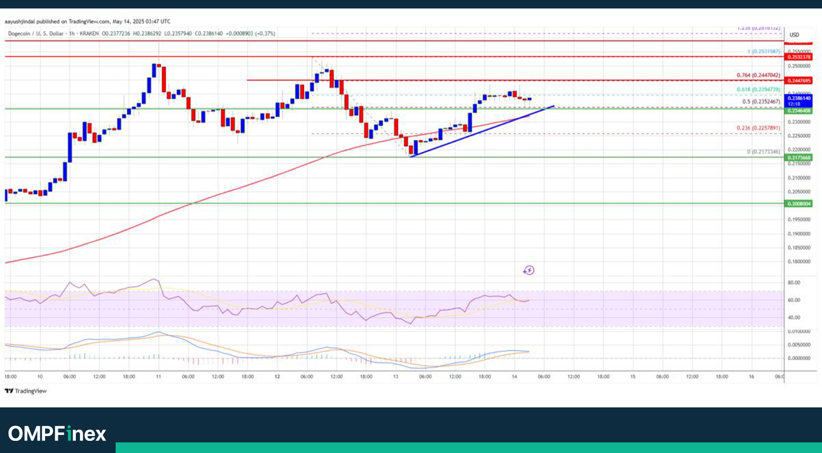Viewport: 822px width, 453px height.
Task: Select the 0.5 (0.2352467) Fibonacci label
Action: (761, 101)
